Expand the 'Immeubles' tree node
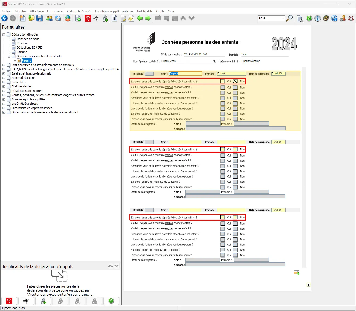This screenshot has height=311, width=356. pyautogui.click(x=4, y=82)
